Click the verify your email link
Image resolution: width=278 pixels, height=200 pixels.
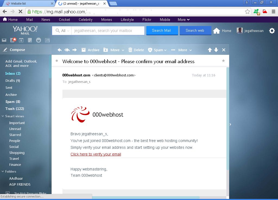[96, 154]
